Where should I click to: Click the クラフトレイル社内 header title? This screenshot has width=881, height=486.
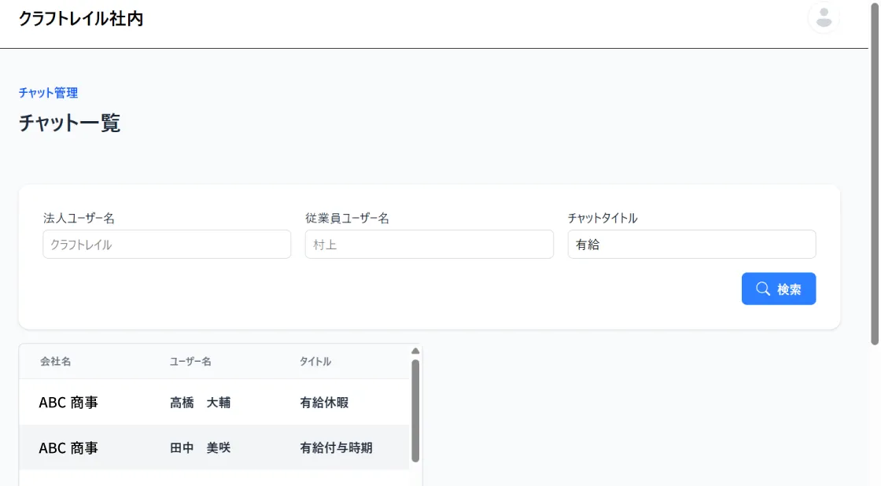click(x=80, y=19)
